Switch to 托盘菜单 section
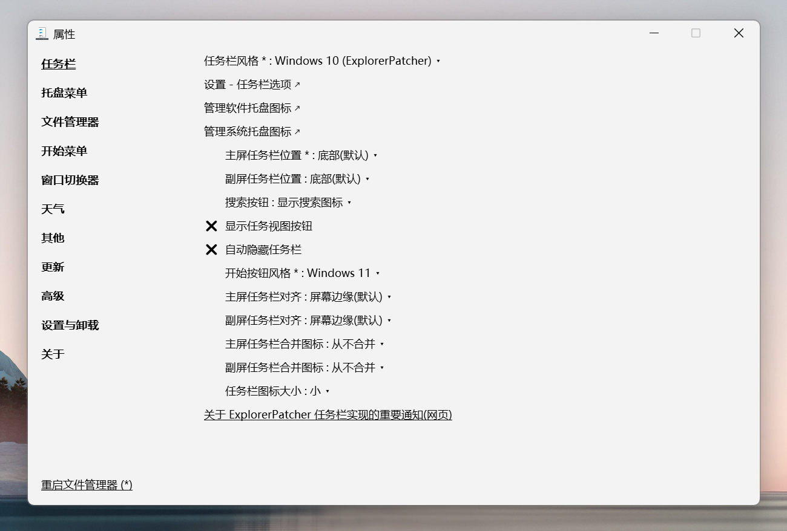 (x=64, y=93)
